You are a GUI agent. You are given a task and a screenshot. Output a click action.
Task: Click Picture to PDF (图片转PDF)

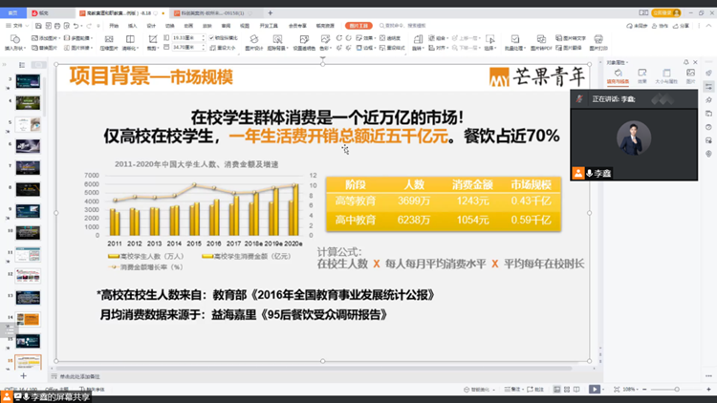click(541, 42)
